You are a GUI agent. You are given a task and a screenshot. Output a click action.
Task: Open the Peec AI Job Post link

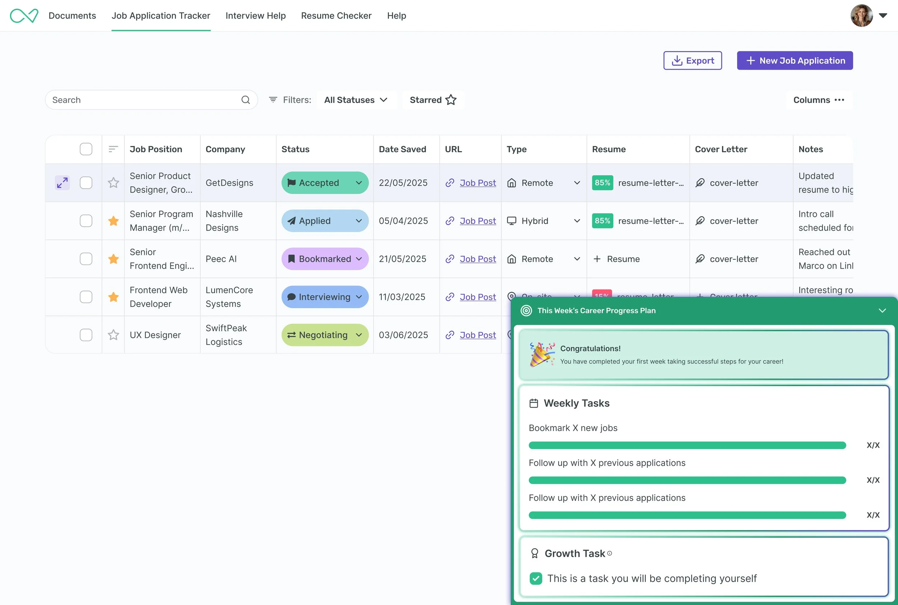[x=477, y=259]
